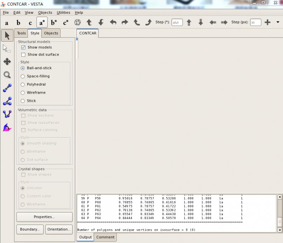
Task: Select the translate (move) tool
Action: click(7, 61)
